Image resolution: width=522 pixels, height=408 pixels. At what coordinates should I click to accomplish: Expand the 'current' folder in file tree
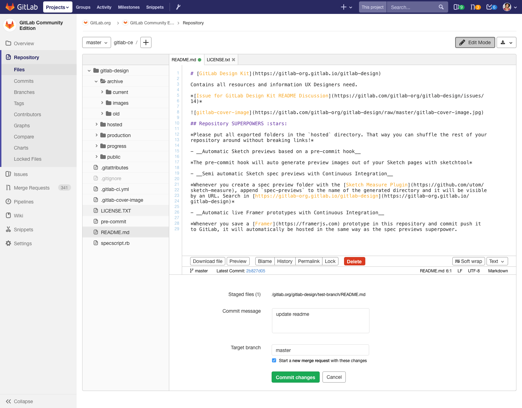(101, 92)
